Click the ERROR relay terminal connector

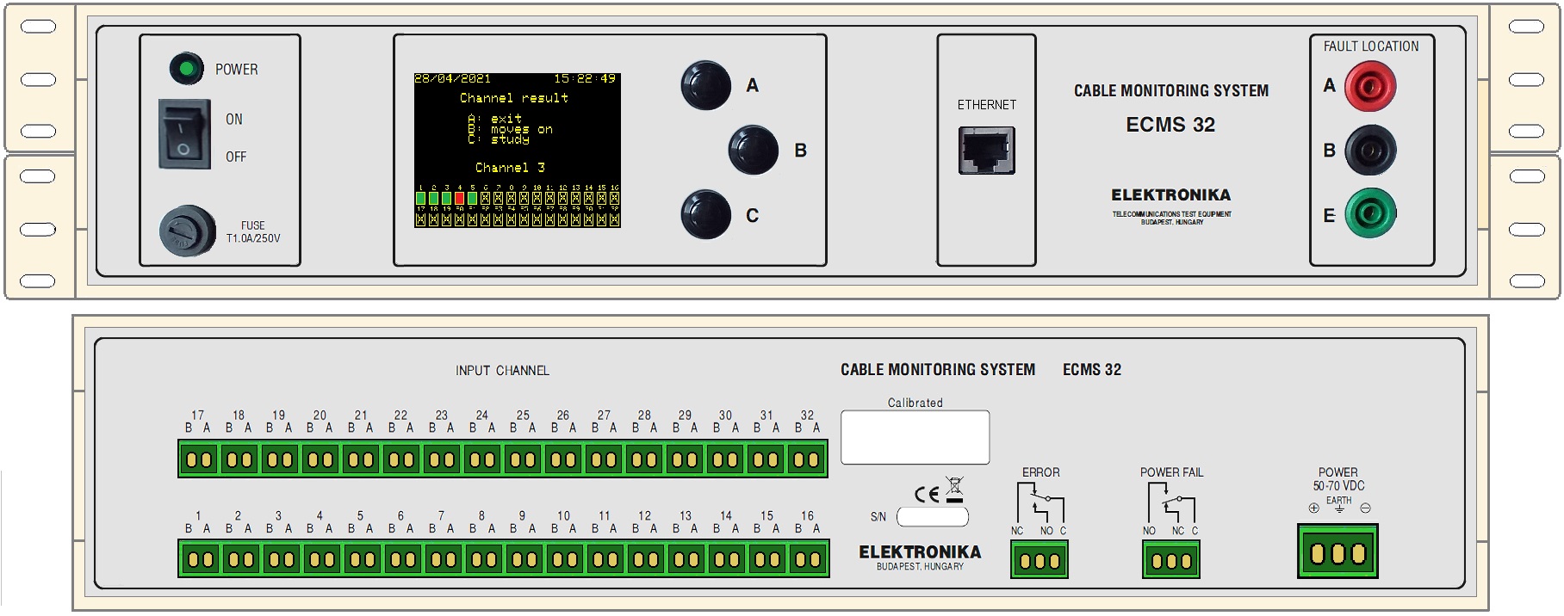point(1040,561)
